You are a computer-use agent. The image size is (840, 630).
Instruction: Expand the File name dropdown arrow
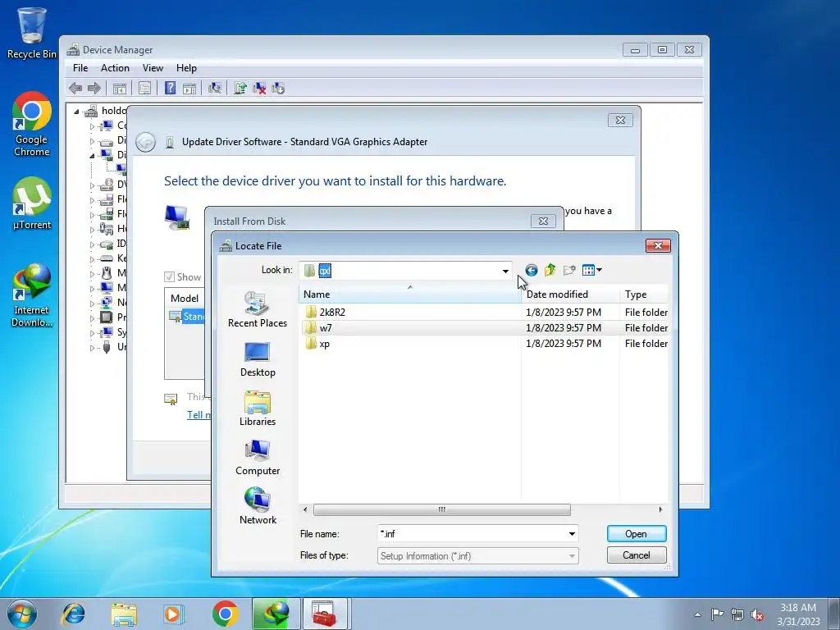click(x=572, y=533)
